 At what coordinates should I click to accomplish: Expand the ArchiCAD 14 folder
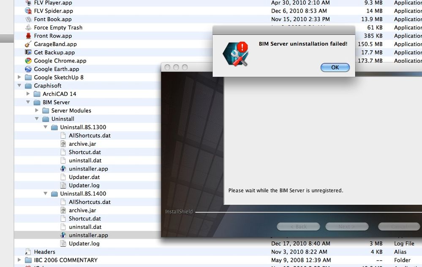(x=28, y=94)
